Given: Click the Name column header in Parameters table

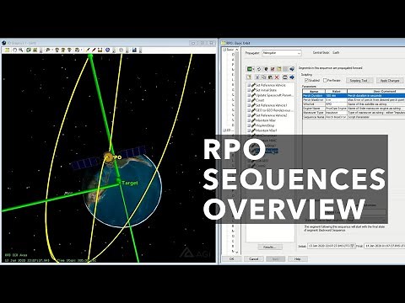Looking at the screenshot, I should click(314, 91).
